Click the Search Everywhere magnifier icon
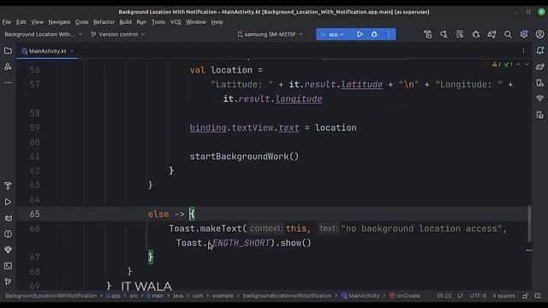Viewport: 548px width, 308px height. (508, 34)
